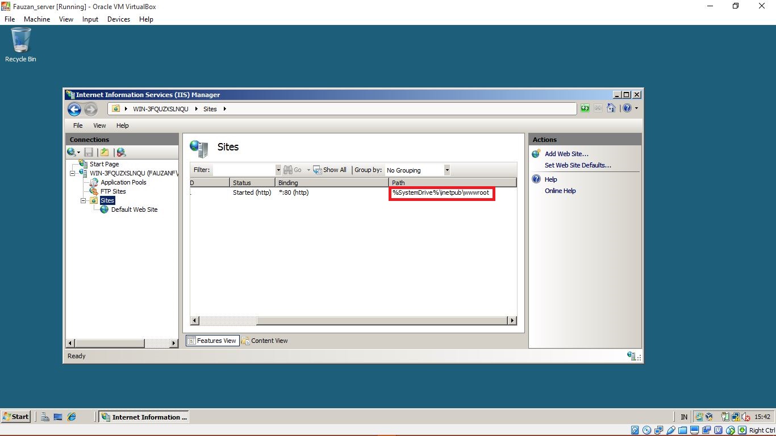The width and height of the screenshot is (776, 436).
Task: Collapse the Sites tree node
Action: (83, 200)
